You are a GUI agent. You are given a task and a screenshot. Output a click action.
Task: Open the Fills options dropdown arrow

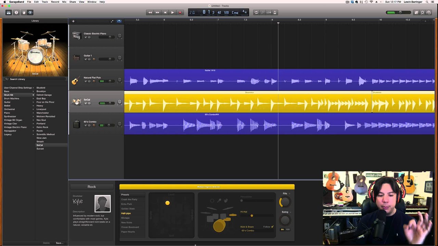click(289, 194)
